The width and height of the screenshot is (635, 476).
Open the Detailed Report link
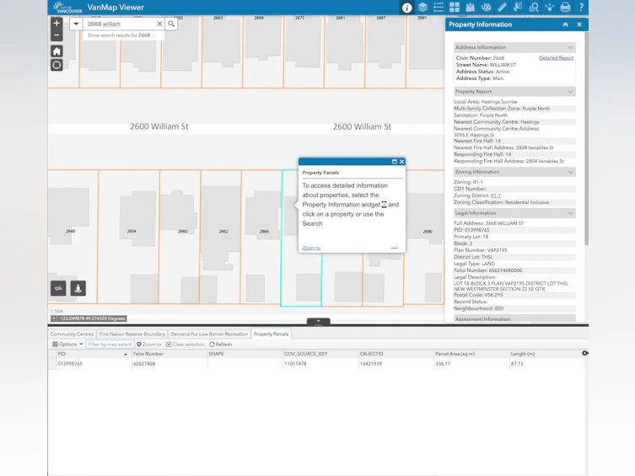point(556,58)
